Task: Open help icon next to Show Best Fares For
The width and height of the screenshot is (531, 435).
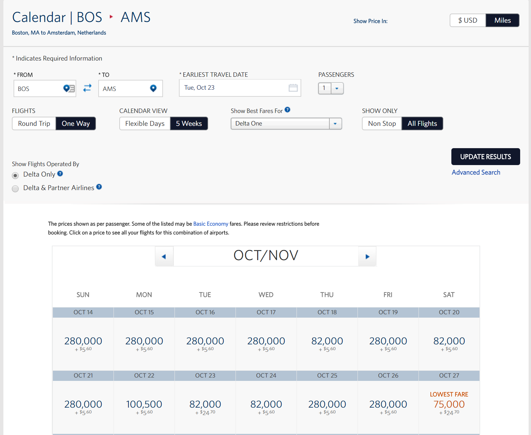Action: [x=287, y=110]
